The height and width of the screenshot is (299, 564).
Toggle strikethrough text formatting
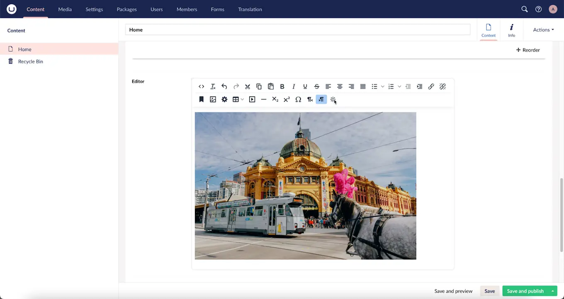click(316, 87)
